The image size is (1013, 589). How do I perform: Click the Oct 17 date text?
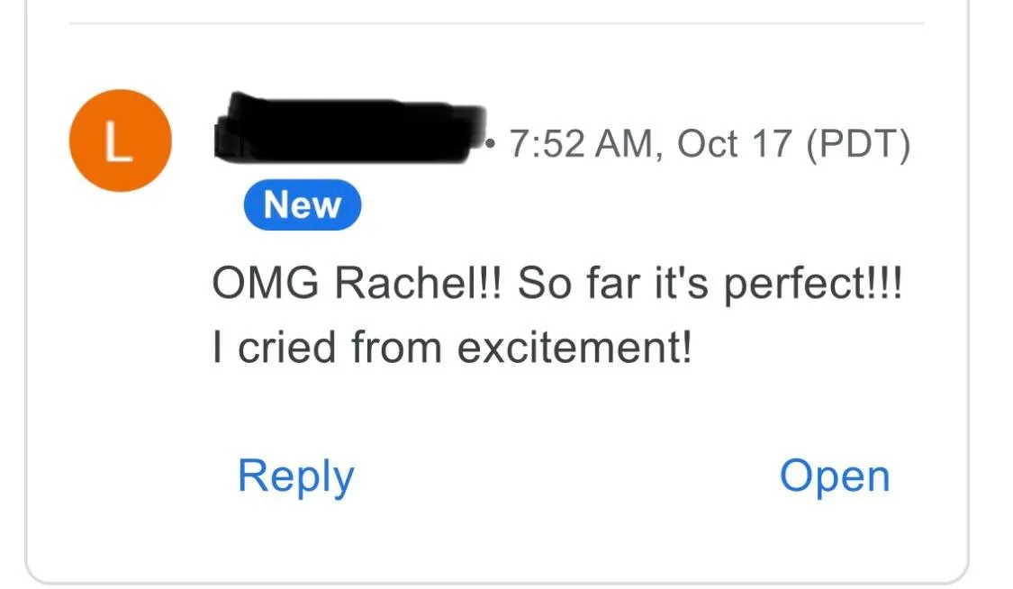click(x=734, y=143)
